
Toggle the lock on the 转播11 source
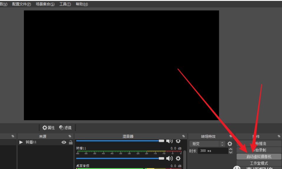click(71, 142)
